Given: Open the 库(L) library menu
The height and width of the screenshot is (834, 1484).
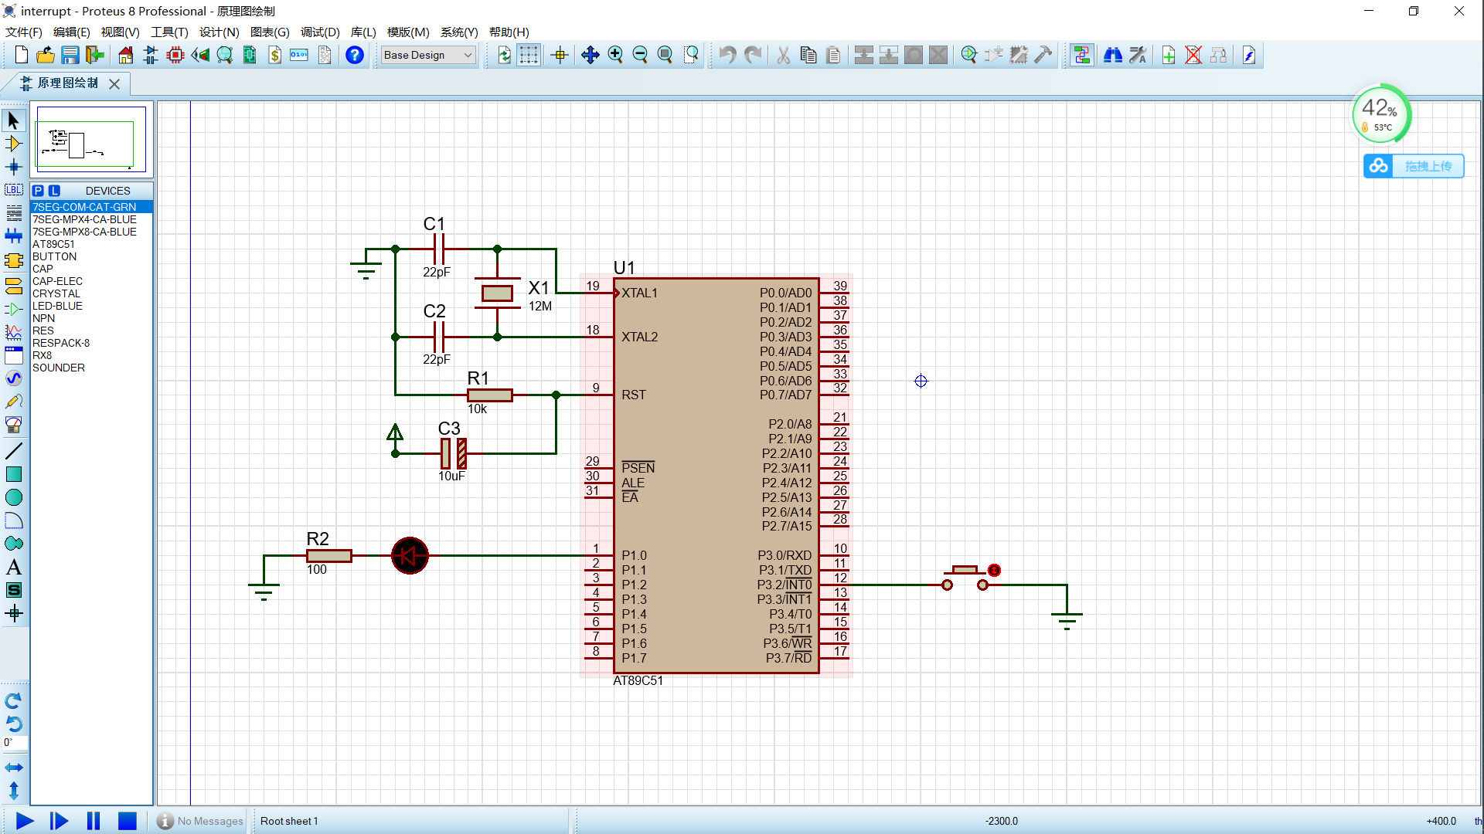Looking at the screenshot, I should pyautogui.click(x=362, y=32).
